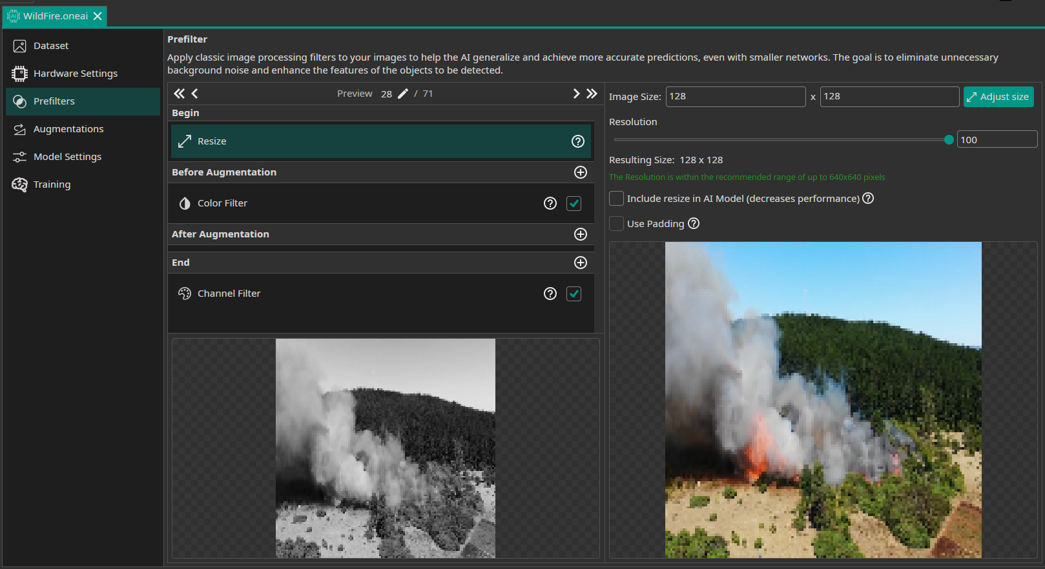Open the Augmentations section in sidebar
The image size is (1045, 569).
[x=68, y=129]
